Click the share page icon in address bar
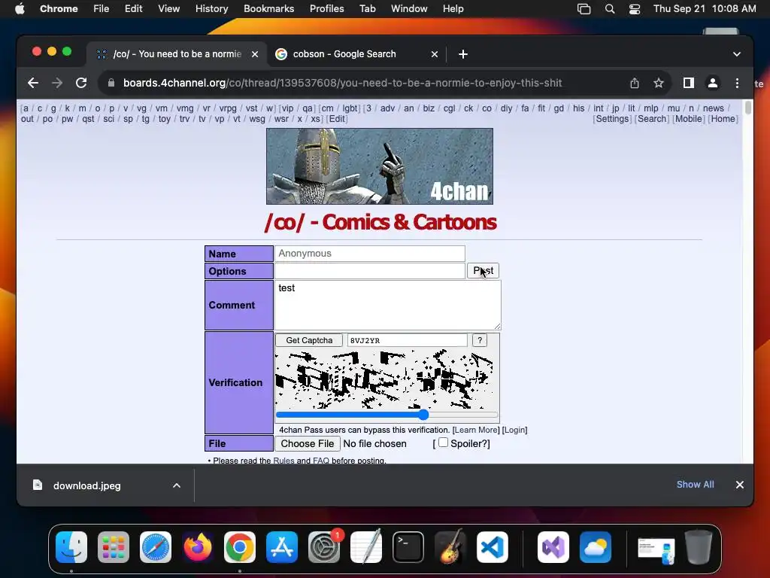This screenshot has width=770, height=578. (x=635, y=83)
